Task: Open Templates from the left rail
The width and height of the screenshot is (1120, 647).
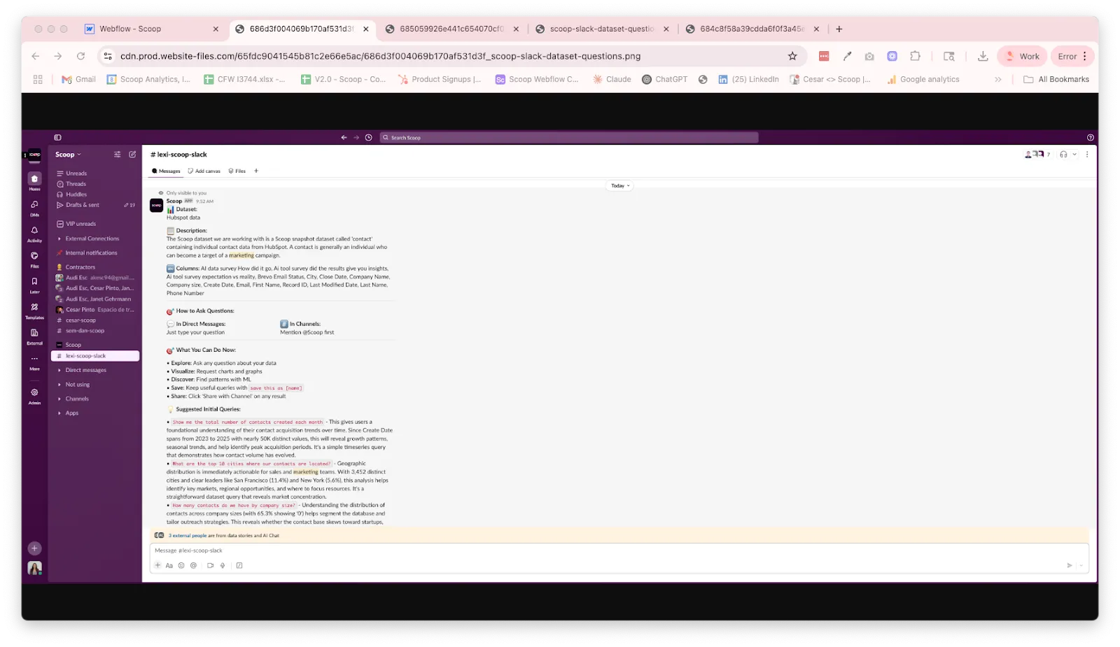Action: (34, 306)
